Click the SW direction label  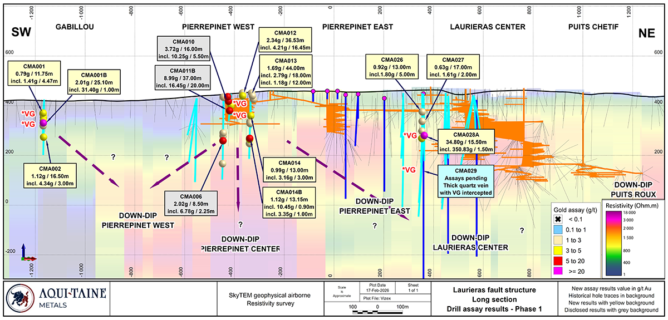(x=21, y=33)
